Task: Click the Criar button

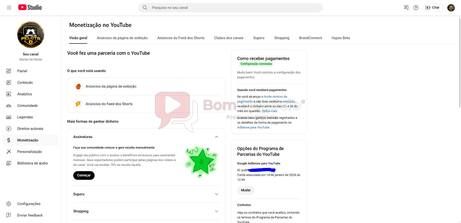Action: 433,7
